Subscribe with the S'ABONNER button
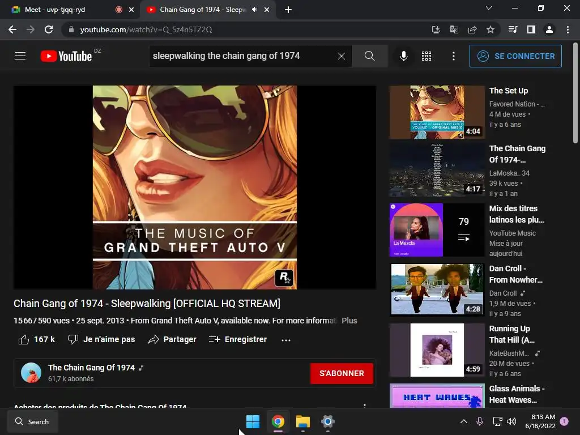Image resolution: width=580 pixels, height=435 pixels. 342,373
